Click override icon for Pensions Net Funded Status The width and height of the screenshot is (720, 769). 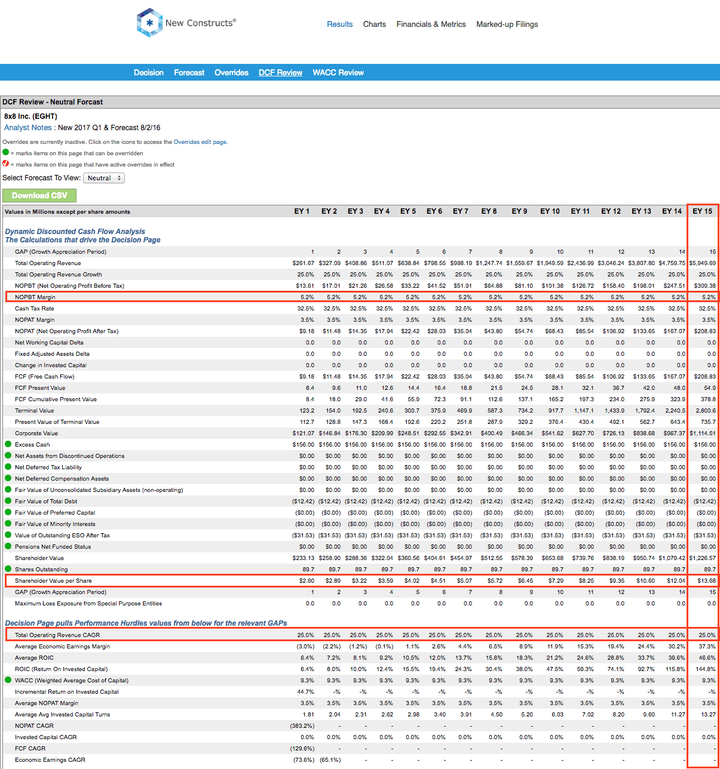8,546
